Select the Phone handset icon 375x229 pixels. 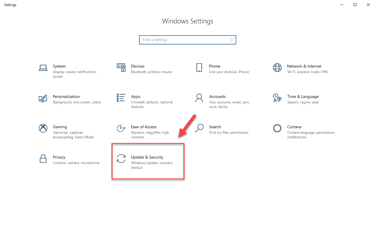tap(199, 68)
